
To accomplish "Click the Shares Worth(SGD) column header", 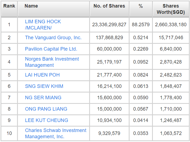I will point(171,9).
